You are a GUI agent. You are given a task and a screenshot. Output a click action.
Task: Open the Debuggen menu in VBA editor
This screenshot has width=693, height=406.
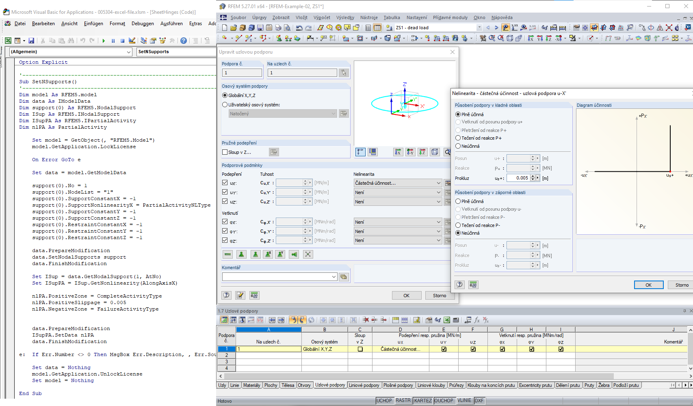pos(143,24)
